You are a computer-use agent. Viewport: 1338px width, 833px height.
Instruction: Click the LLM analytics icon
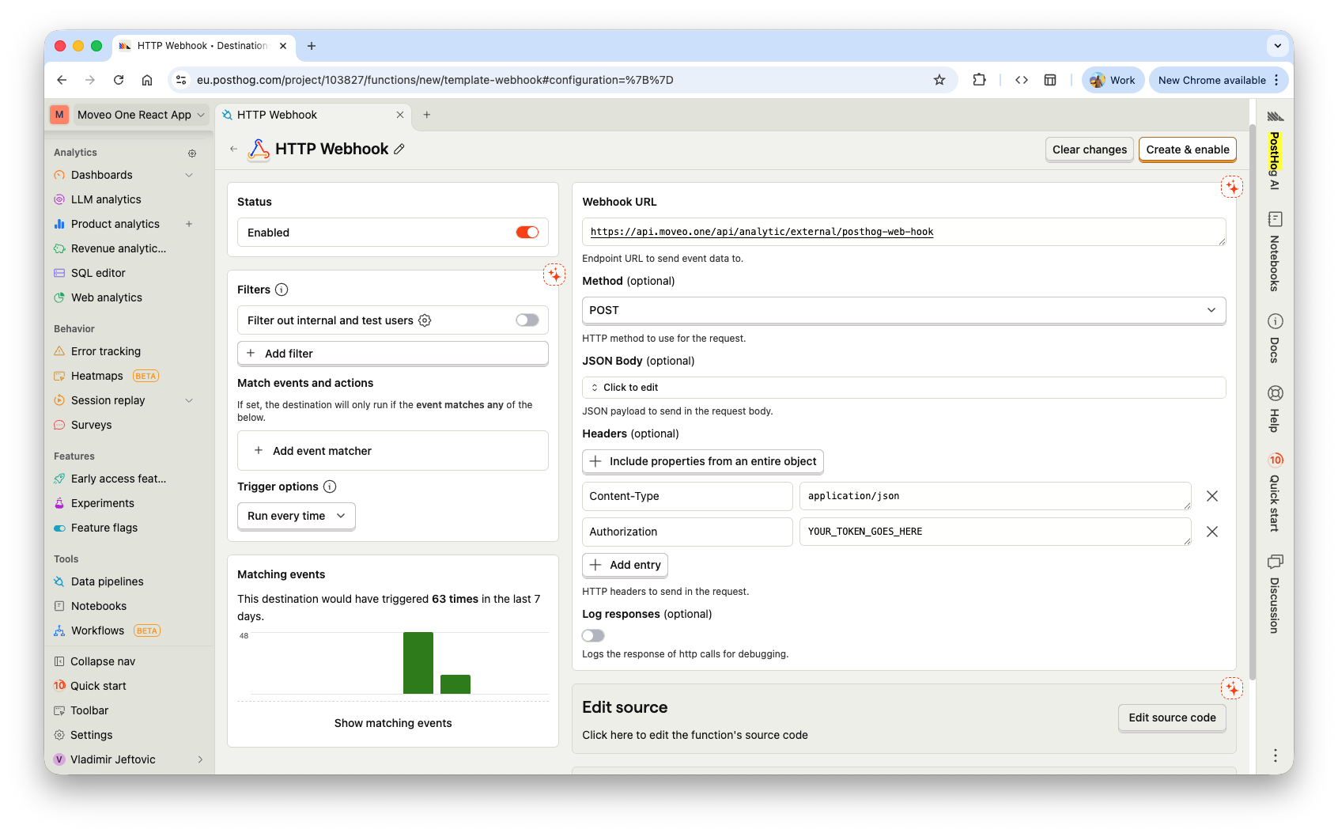(59, 199)
